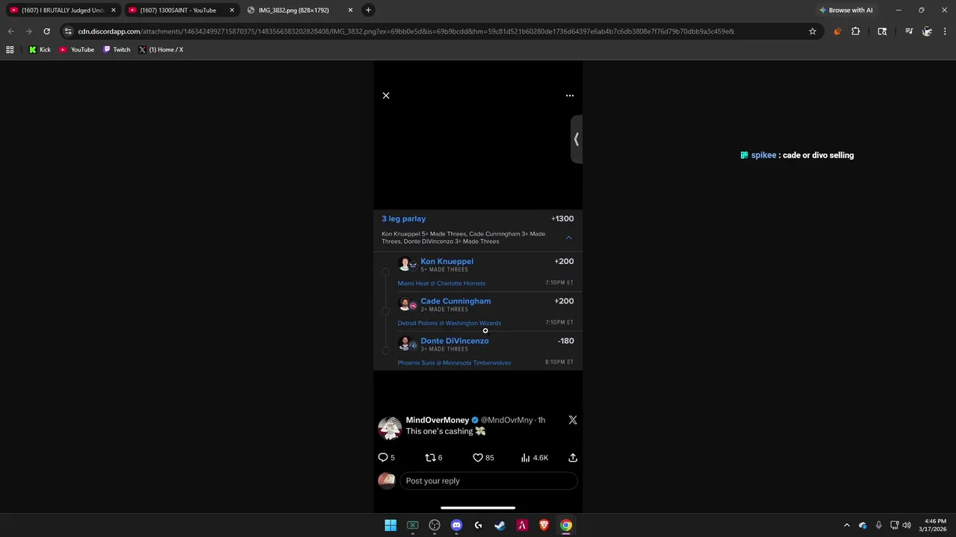Click the orange extension icon in toolbar
Viewport: 956px width, 537px height.
pos(837,31)
